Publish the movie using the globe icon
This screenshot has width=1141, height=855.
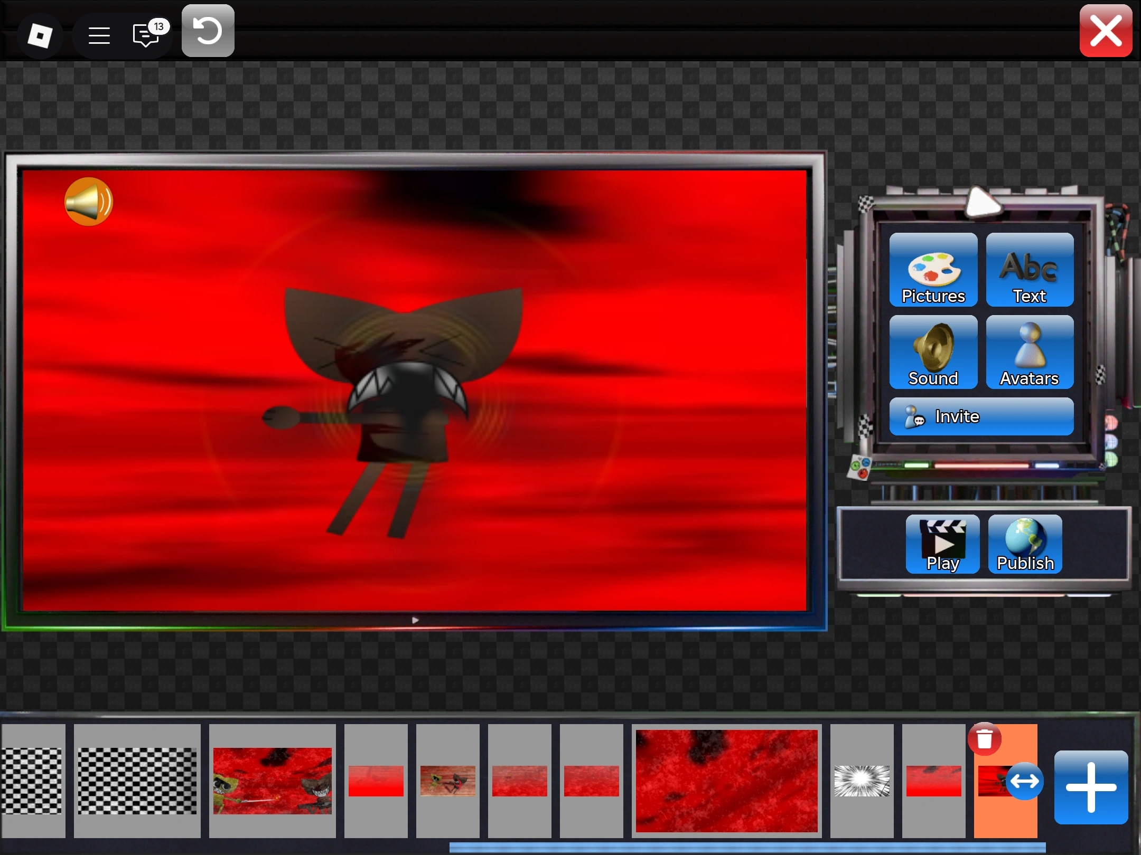[x=1025, y=544]
